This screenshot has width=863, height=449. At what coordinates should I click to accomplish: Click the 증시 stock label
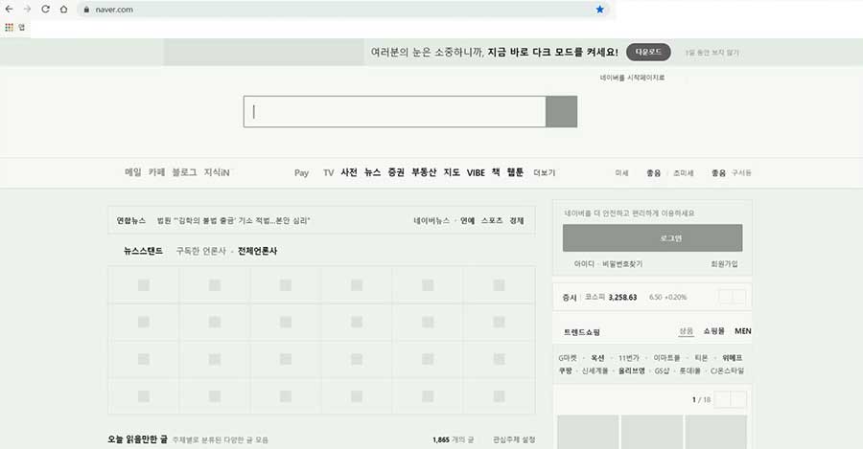pyautogui.click(x=569, y=298)
